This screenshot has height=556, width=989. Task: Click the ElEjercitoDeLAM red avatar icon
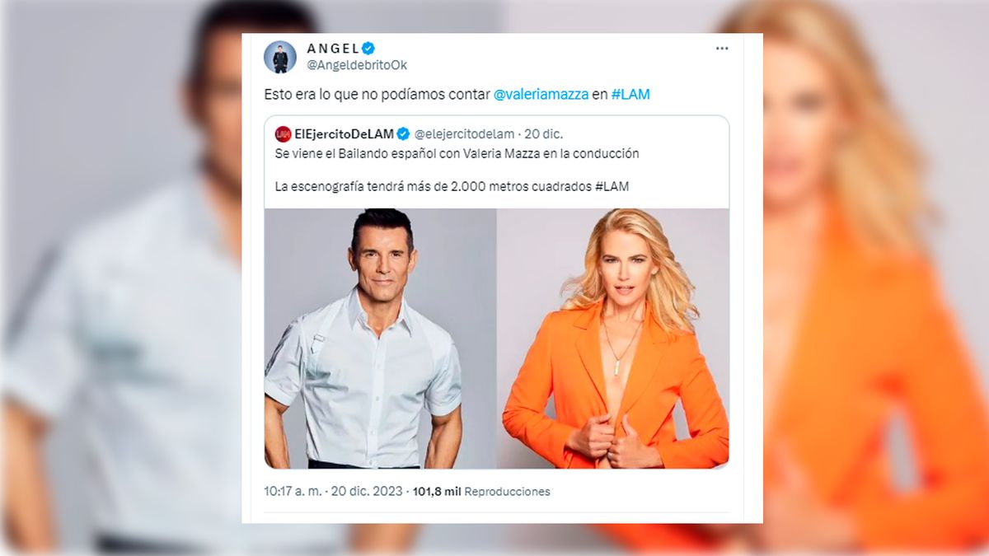point(283,133)
